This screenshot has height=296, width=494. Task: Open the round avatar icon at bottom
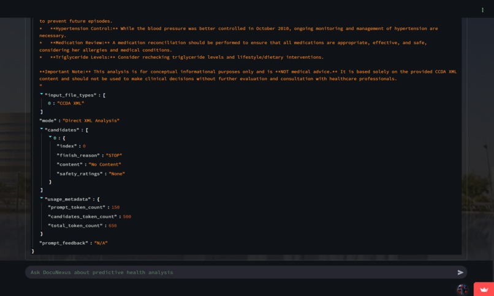point(462,289)
